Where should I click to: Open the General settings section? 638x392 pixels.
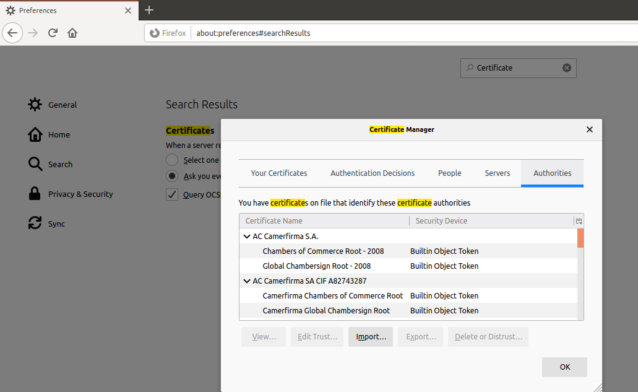click(62, 105)
